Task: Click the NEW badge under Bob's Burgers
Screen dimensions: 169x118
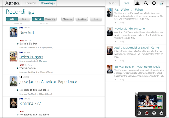Action: 22,65
